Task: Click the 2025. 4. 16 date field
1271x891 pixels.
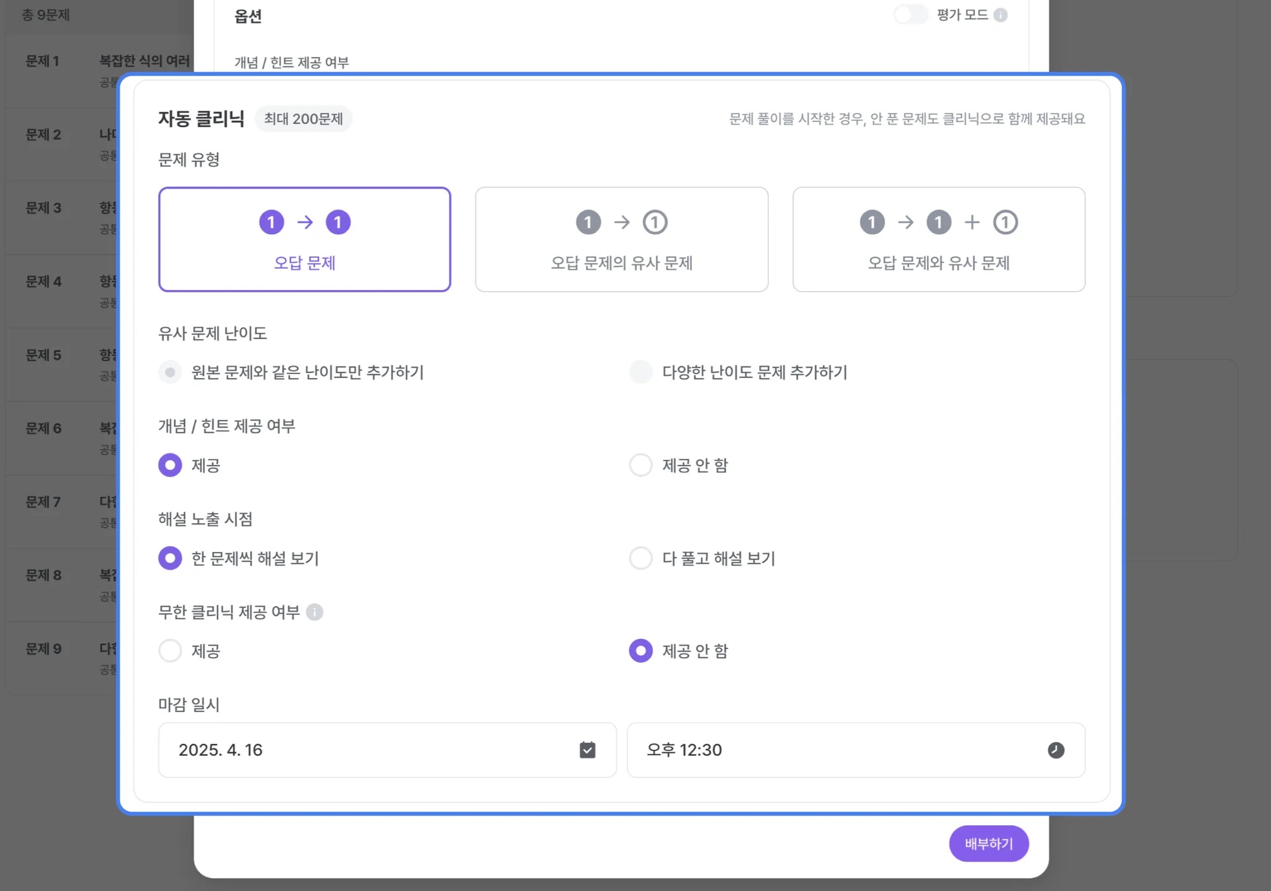Action: (387, 750)
